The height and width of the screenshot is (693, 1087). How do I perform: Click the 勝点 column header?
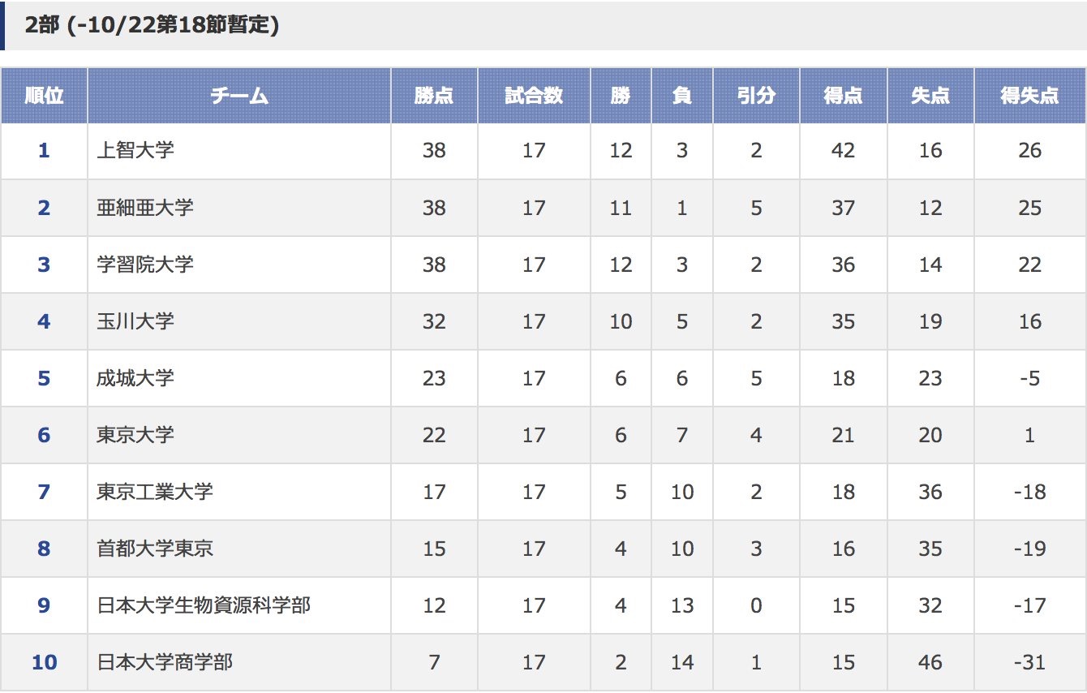[x=434, y=96]
